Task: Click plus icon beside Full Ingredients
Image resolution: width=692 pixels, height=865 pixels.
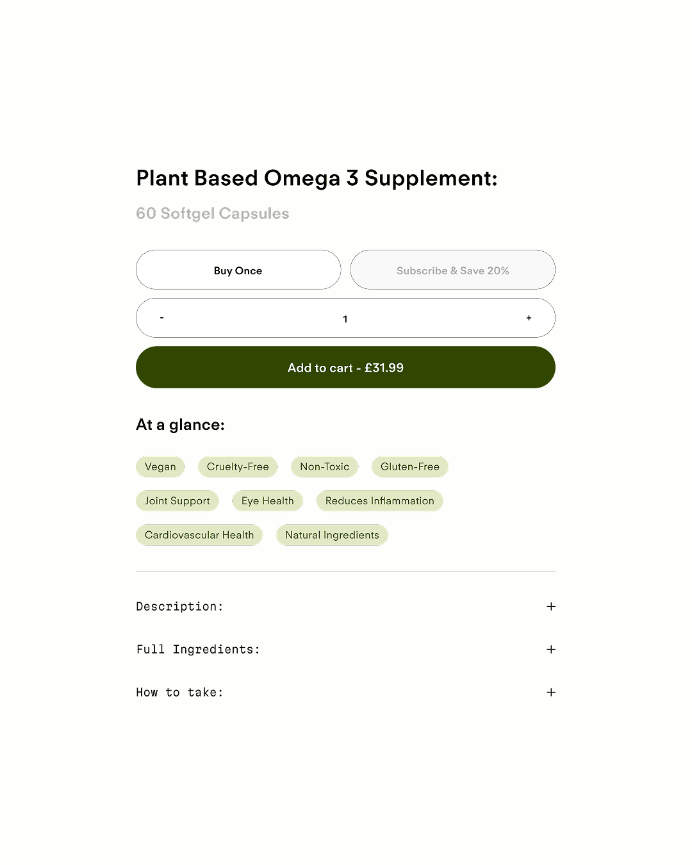Action: click(x=551, y=649)
